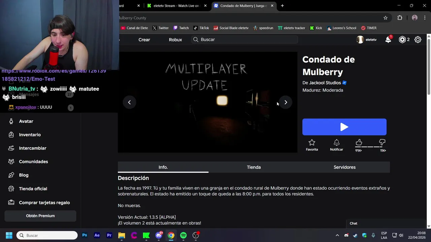
Task: Select the Tienda tab
Action: tap(254, 167)
